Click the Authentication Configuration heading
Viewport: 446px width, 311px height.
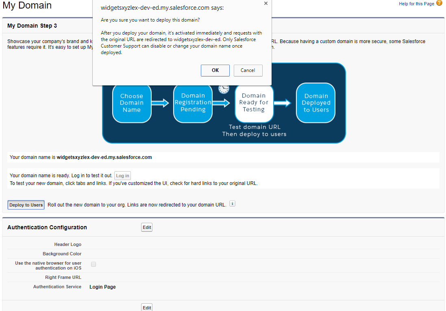pos(47,227)
